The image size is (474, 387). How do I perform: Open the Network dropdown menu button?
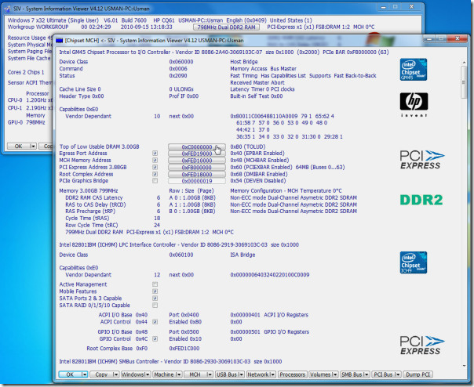coord(261,374)
